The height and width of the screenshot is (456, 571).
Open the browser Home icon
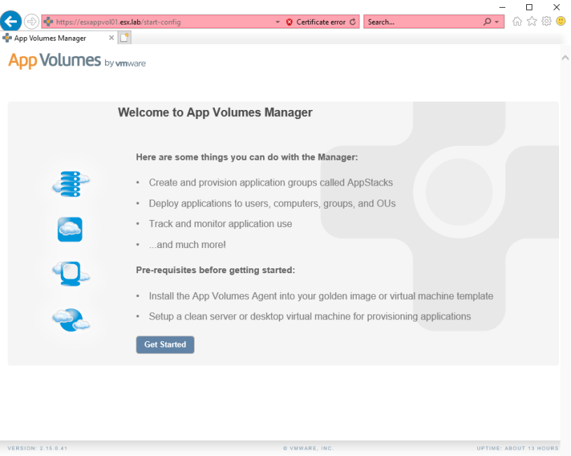point(516,22)
